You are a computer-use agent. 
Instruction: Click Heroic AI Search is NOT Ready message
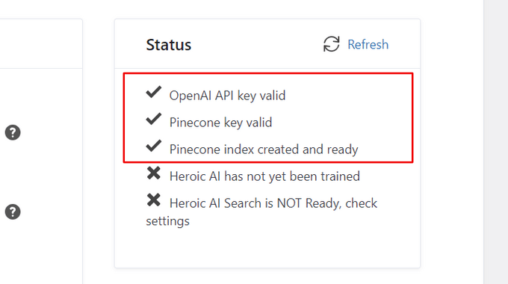coord(261,212)
